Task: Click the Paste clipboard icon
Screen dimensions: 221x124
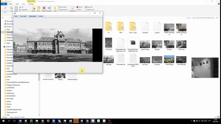Action: pyautogui.click(x=16, y=8)
